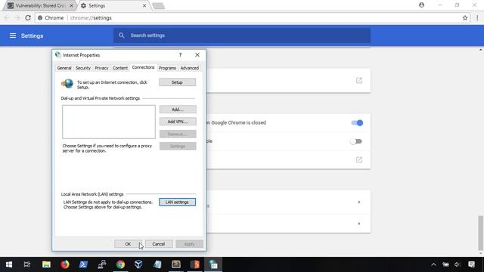Cancel the Internet Properties dialog
The image size is (484, 272).
(x=159, y=244)
